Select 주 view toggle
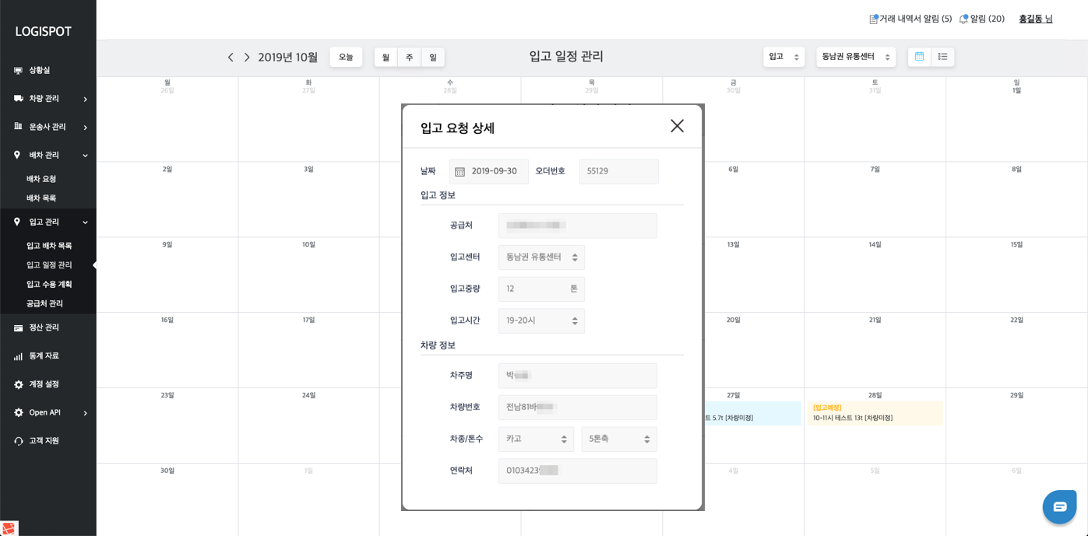Image resolution: width=1088 pixels, height=536 pixels. [x=409, y=58]
